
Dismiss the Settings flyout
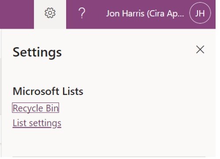click(200, 49)
